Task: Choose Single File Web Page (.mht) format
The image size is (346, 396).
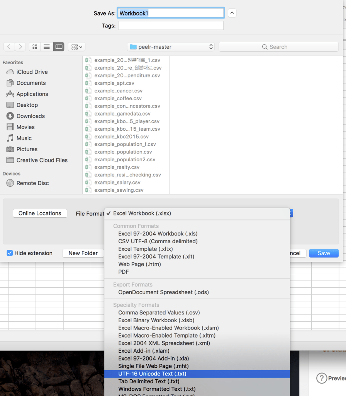Action: [x=197, y=366]
